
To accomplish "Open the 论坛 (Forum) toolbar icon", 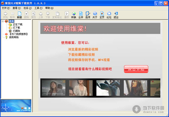I will pos(109,15).
